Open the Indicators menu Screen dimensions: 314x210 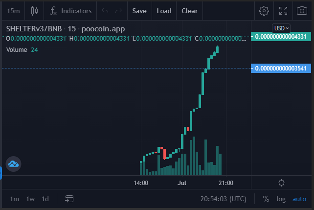pos(70,11)
